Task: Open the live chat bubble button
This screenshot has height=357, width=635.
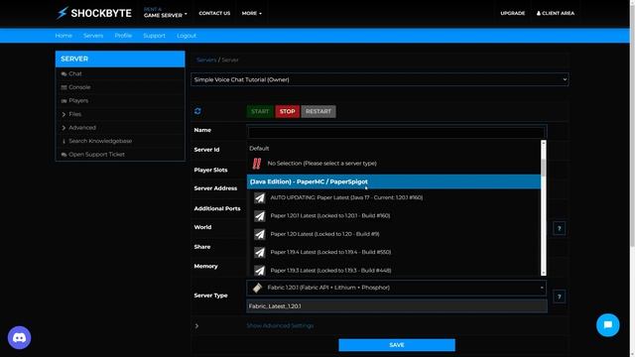Action: point(607,325)
